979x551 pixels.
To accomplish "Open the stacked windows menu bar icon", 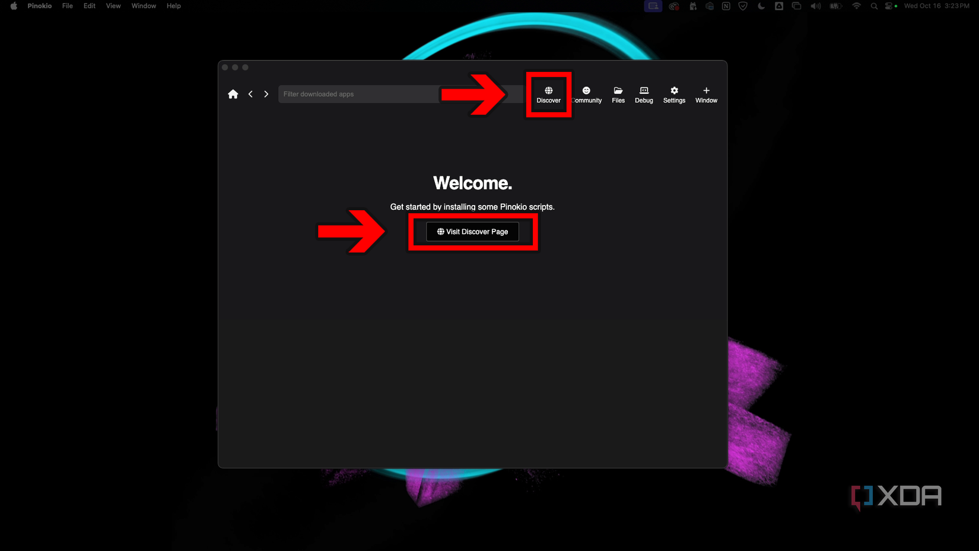I will point(797,6).
